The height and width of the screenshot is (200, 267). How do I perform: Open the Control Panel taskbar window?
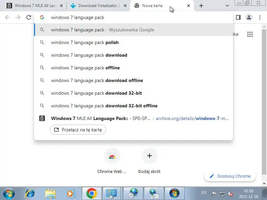111,194
